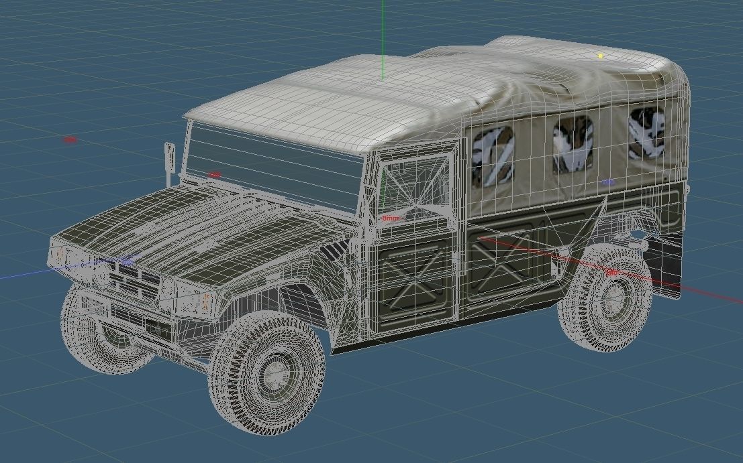Click the red '0mm' label by the driver door
Image resolution: width=743 pixels, height=463 pixels.
pos(391,218)
